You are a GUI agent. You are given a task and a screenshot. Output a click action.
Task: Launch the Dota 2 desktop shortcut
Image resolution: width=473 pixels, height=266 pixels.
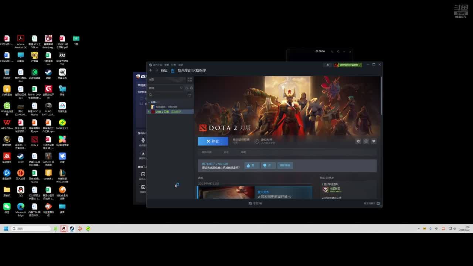tap(34, 141)
